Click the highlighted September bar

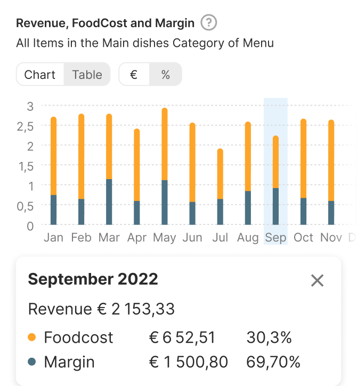pyautogui.click(x=275, y=180)
